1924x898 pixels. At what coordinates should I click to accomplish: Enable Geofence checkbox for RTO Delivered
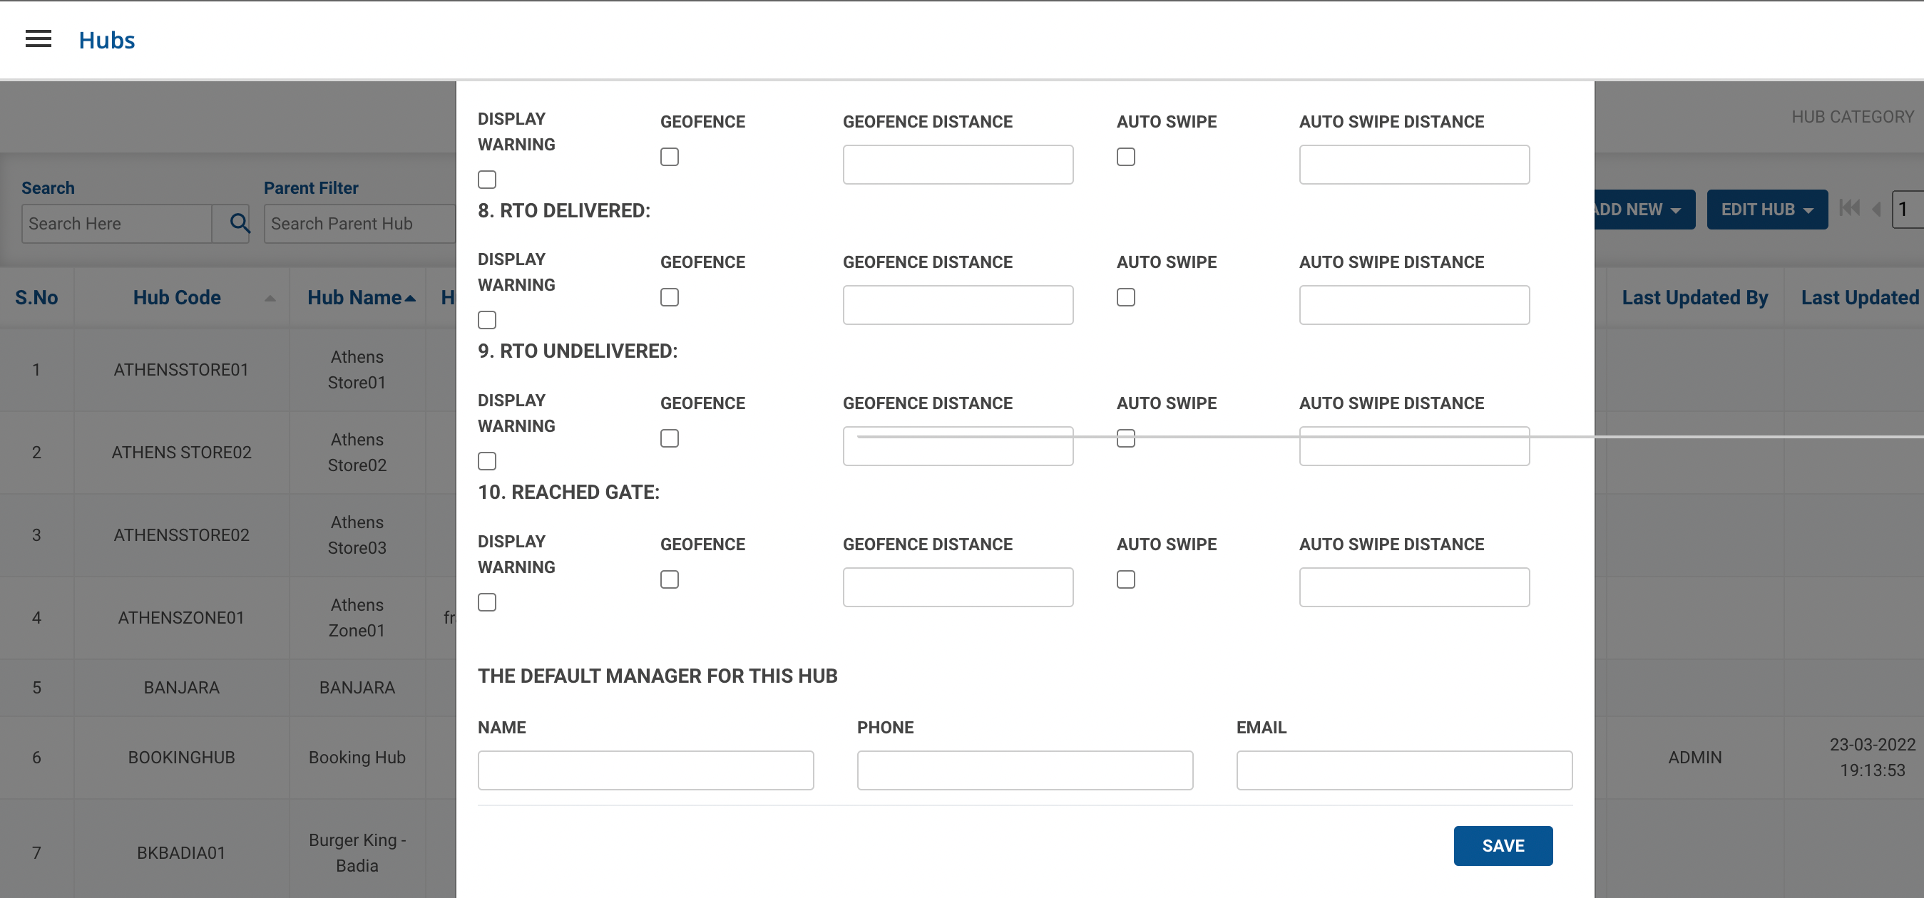[x=669, y=297]
